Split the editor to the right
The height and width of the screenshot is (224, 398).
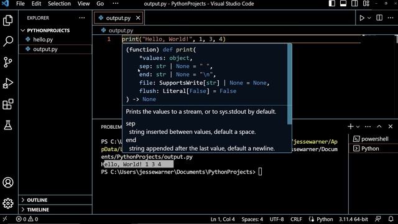click(x=379, y=18)
